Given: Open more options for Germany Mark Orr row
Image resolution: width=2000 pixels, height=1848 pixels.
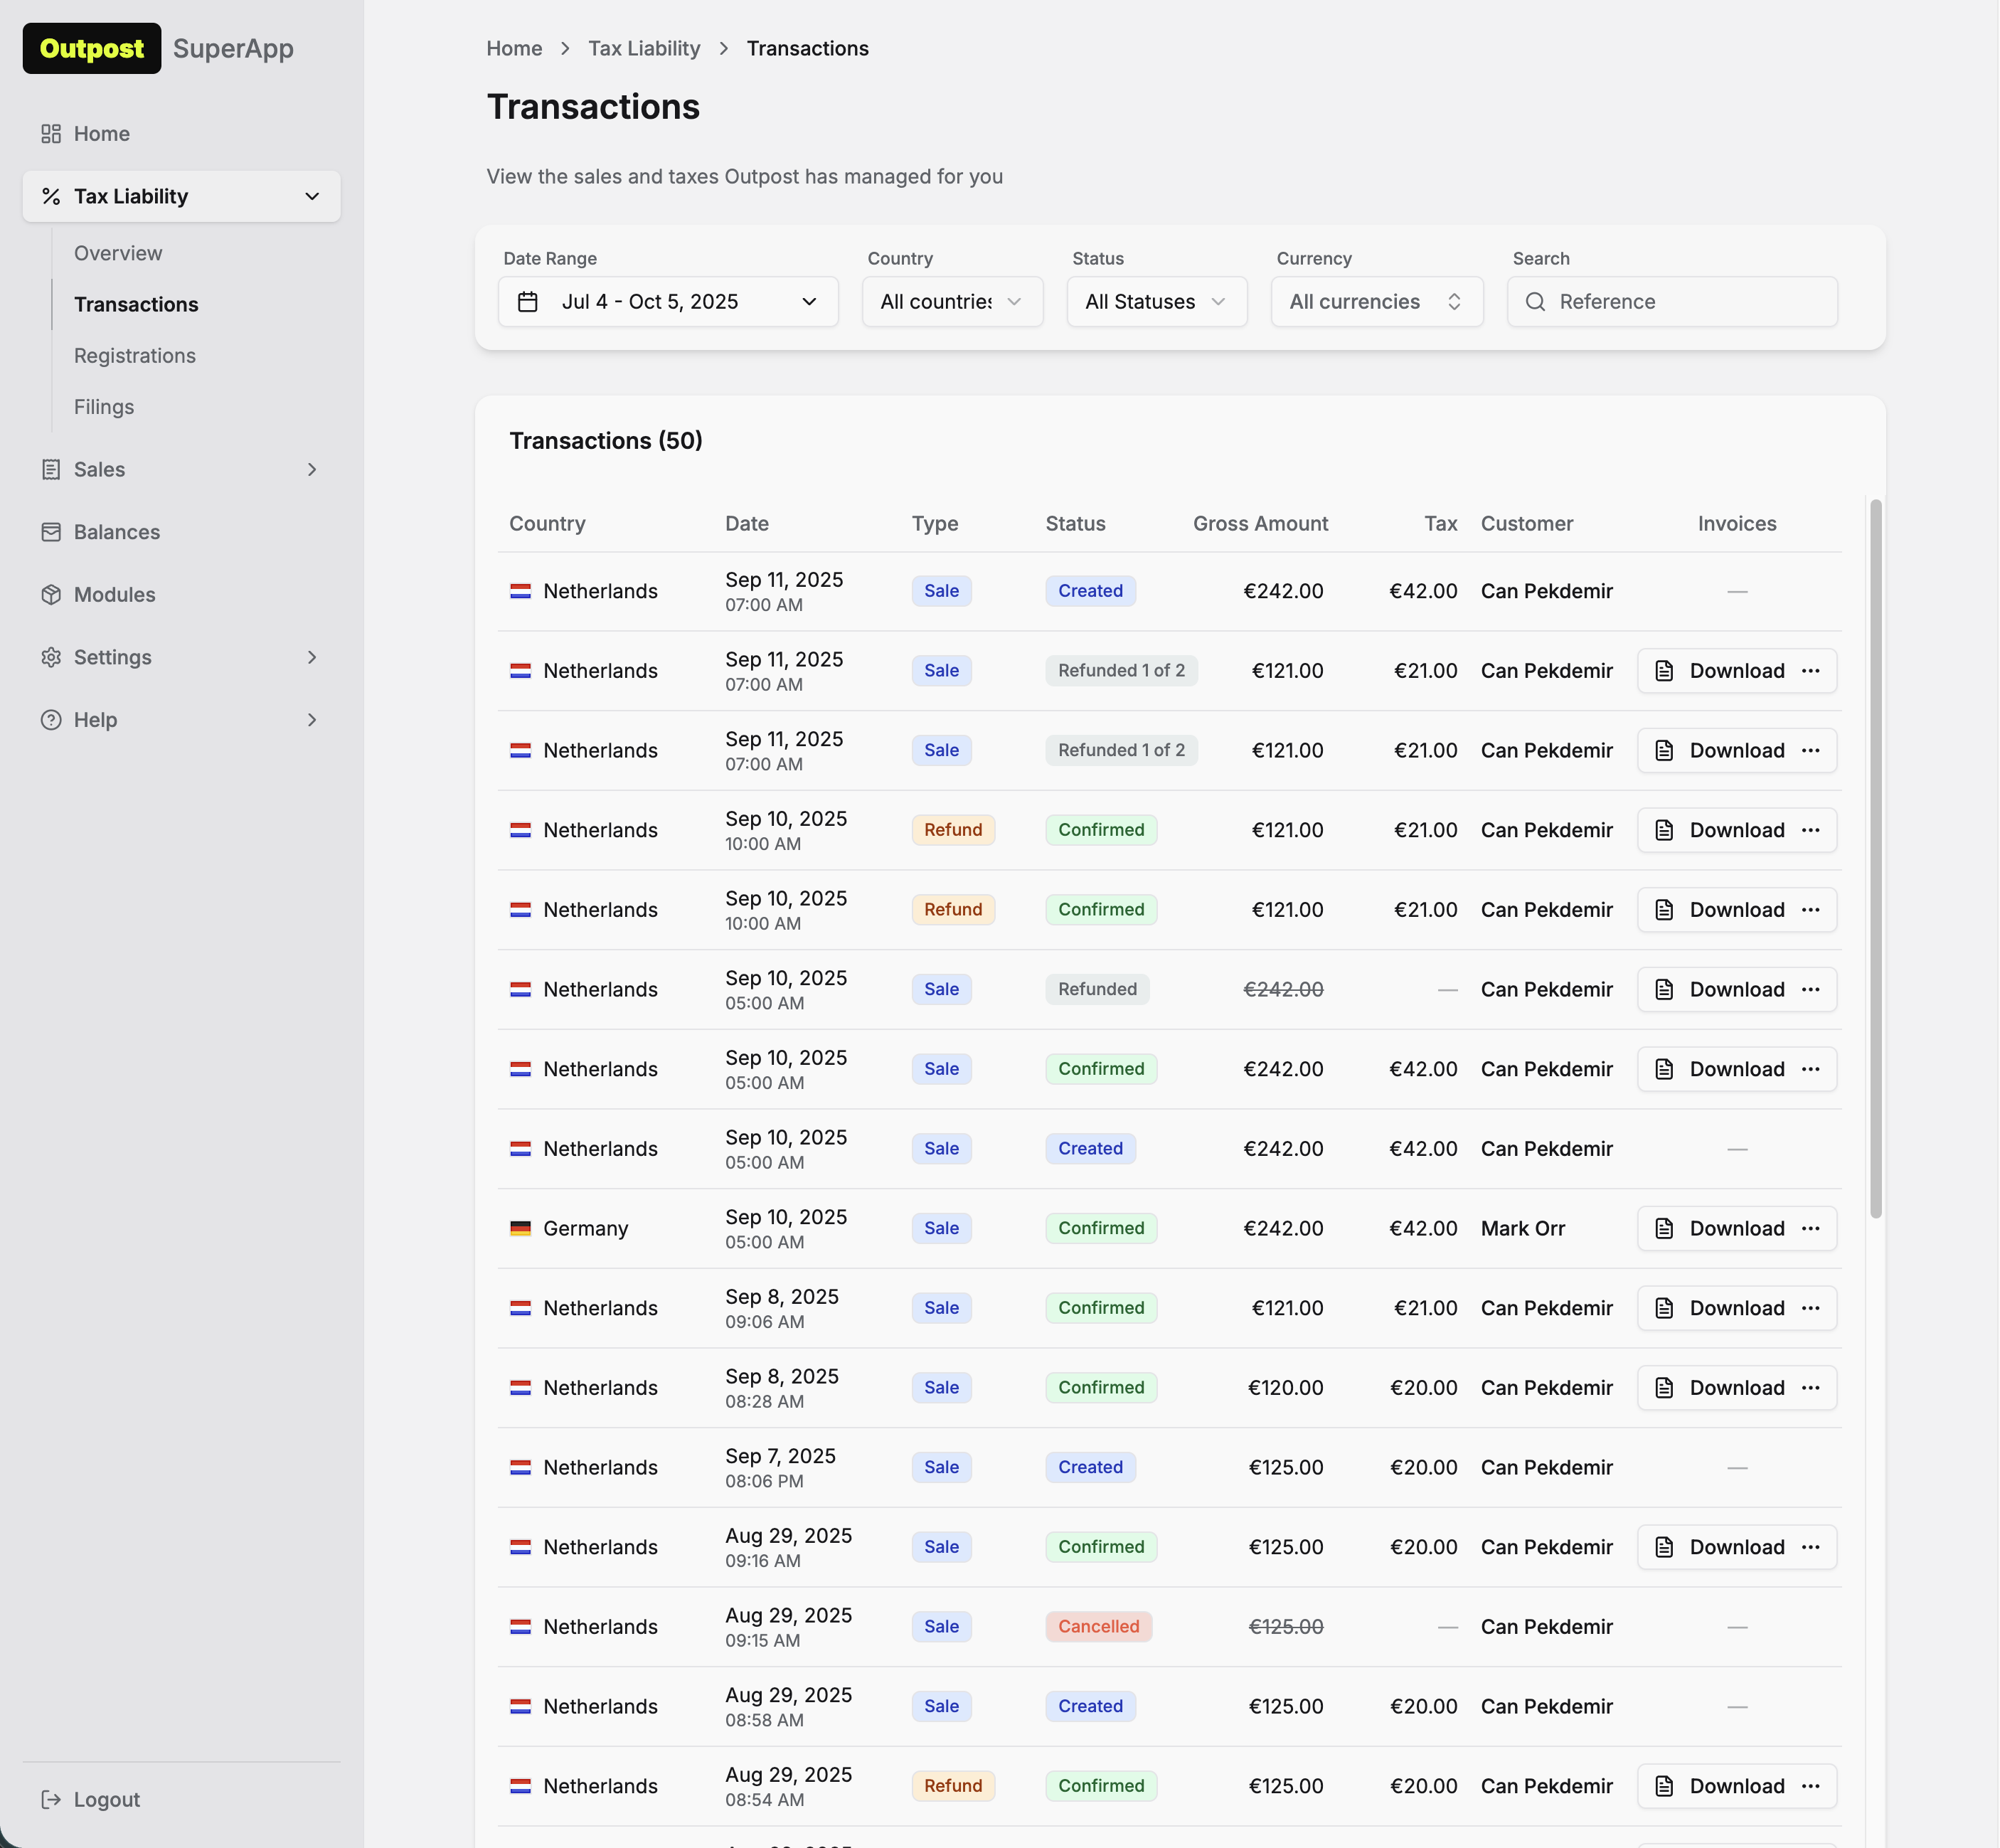Looking at the screenshot, I should [x=1810, y=1228].
